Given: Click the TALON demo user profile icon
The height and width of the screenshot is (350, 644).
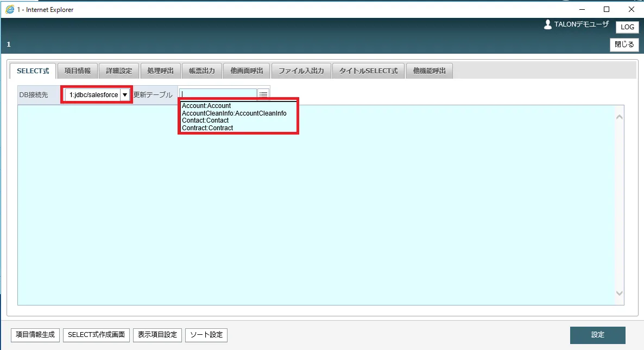Looking at the screenshot, I should tap(548, 25).
